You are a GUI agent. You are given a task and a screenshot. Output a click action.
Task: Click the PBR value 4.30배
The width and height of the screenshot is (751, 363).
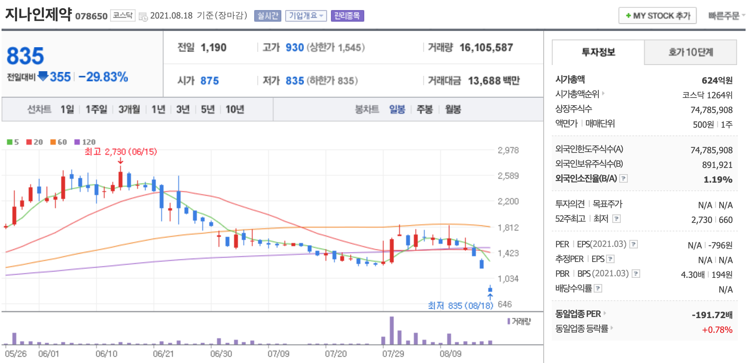[692, 275]
